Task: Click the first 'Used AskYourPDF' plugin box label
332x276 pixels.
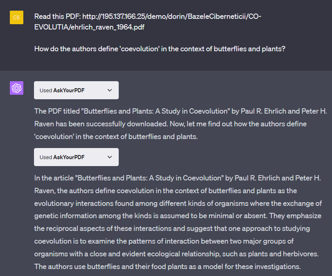Action: point(62,90)
